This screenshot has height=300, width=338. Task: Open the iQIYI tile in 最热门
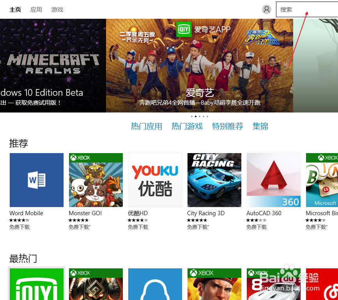click(37, 284)
